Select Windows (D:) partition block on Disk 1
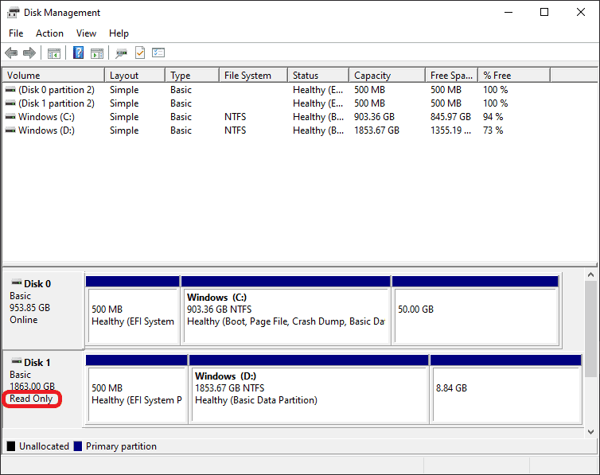This screenshot has height=475, width=600. click(309, 393)
